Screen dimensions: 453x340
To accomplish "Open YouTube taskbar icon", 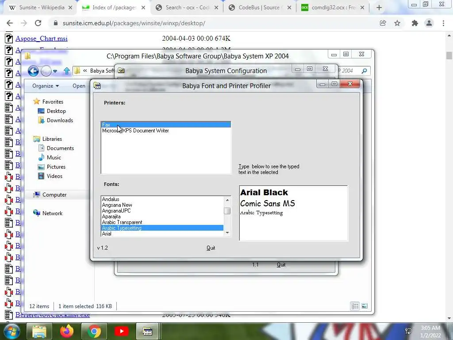I will pos(121,331).
